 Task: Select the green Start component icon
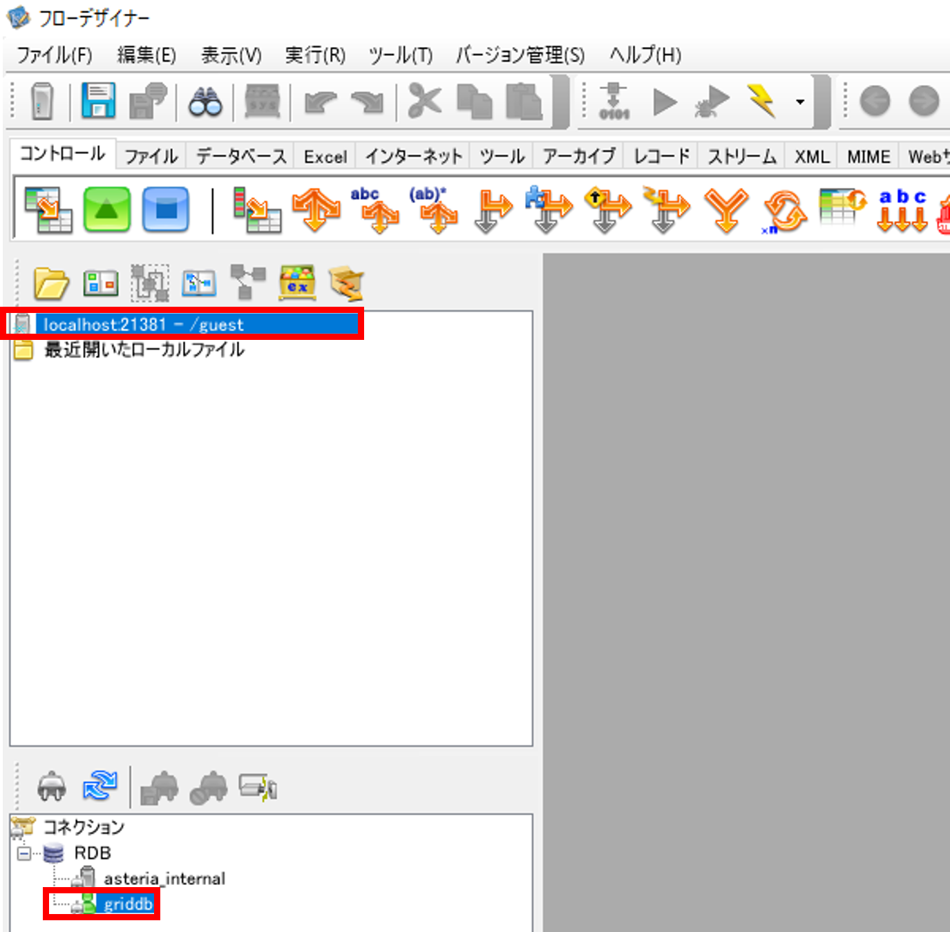pos(106,209)
